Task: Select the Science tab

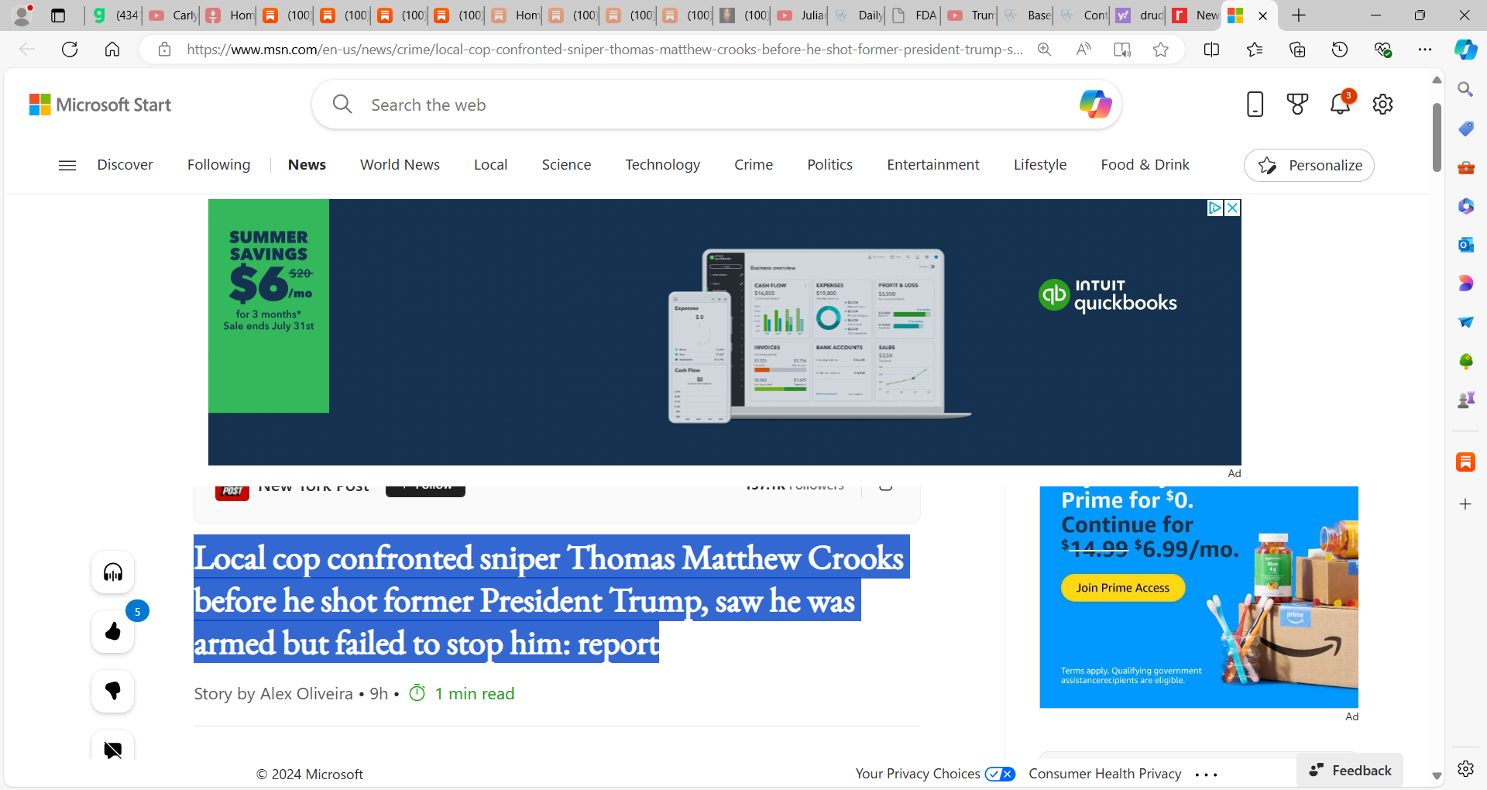Action: click(x=566, y=165)
